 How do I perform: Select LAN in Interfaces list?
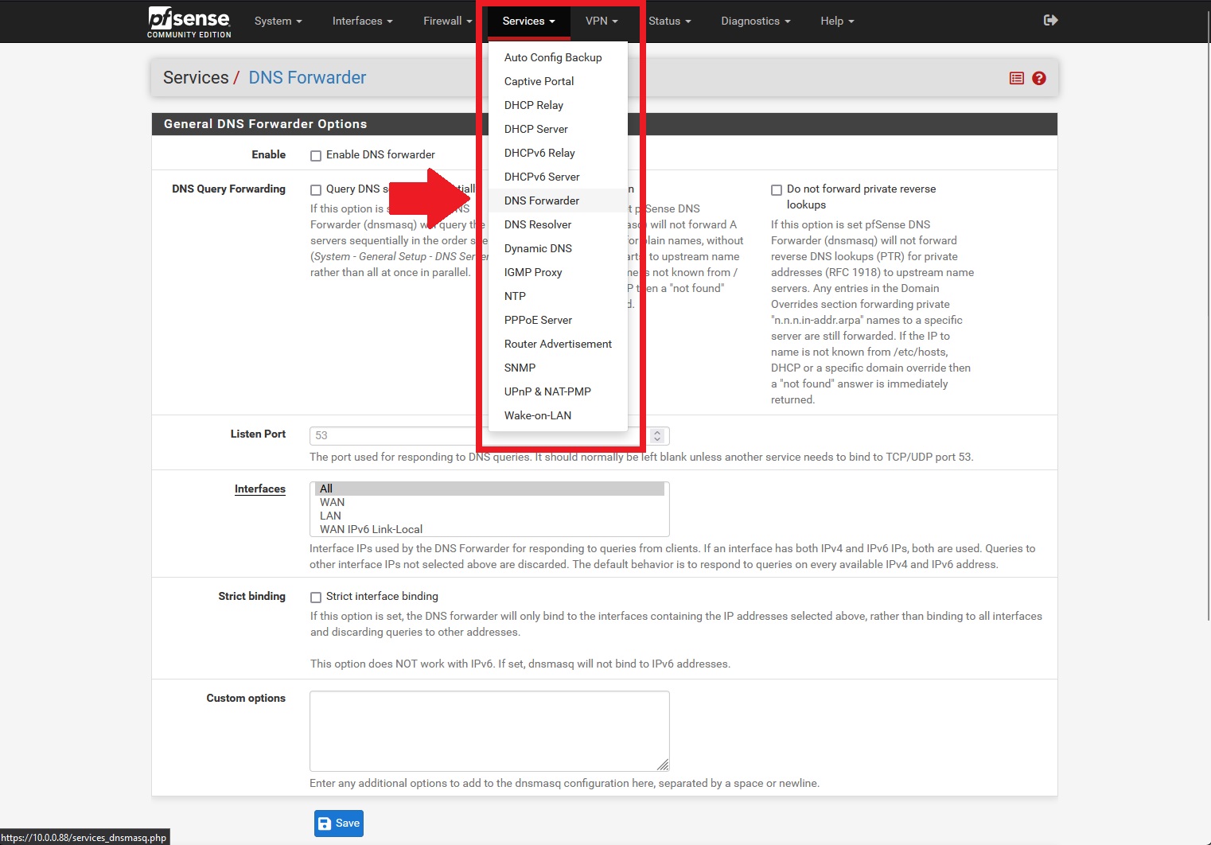[x=489, y=516]
